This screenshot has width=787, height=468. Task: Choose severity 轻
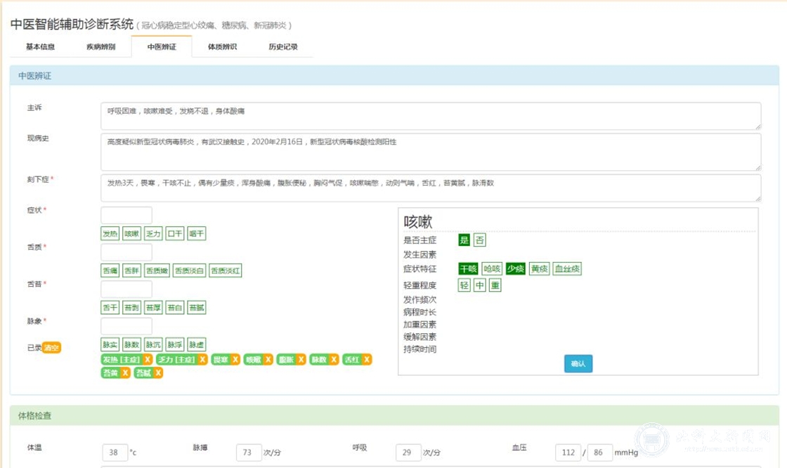click(x=464, y=285)
